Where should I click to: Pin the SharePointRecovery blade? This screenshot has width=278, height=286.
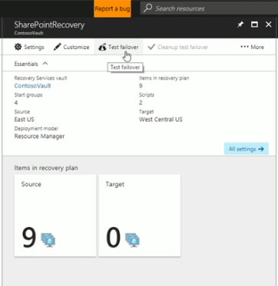click(x=240, y=25)
